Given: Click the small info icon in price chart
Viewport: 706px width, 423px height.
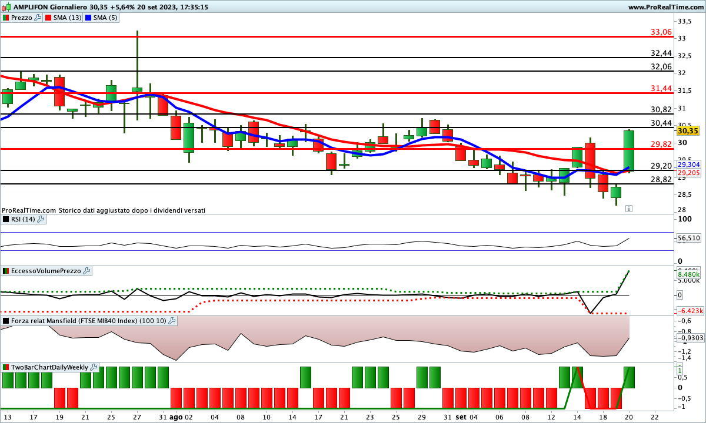Looking at the screenshot, I should point(629,208).
